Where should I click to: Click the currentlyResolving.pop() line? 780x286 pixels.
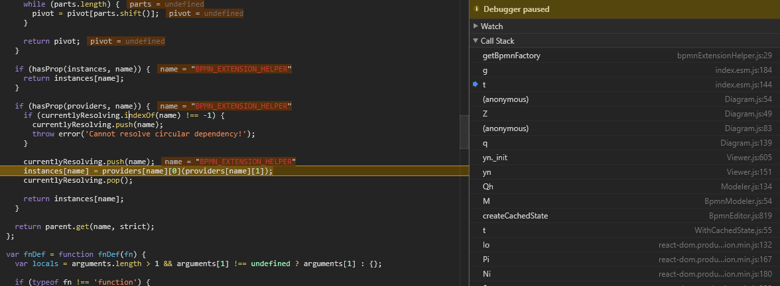click(x=78, y=180)
